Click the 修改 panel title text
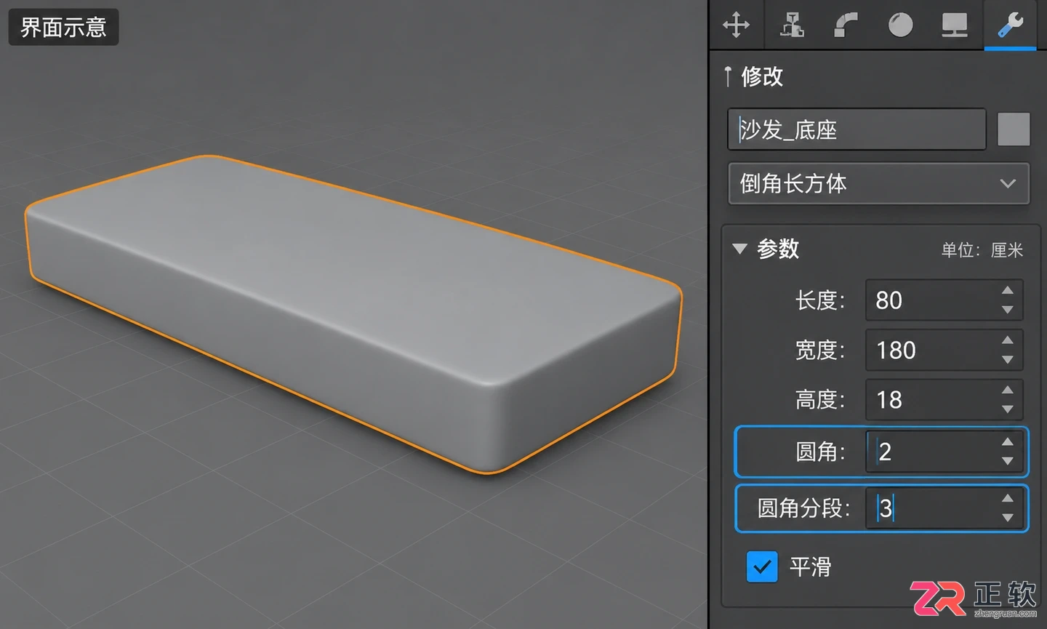Image resolution: width=1047 pixels, height=629 pixels. pyautogui.click(x=762, y=76)
